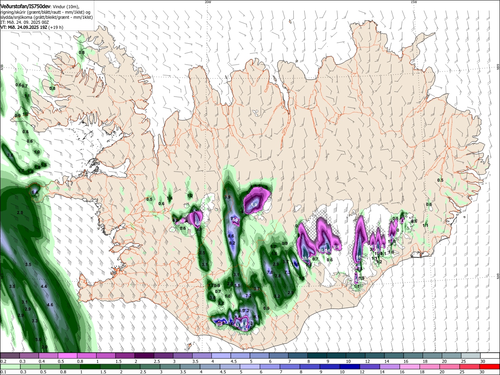Image resolution: width=500 pixels, height=375 pixels.
Task: Click the '0.1' label in the lower legend row
Action: pyautogui.click(x=3, y=372)
